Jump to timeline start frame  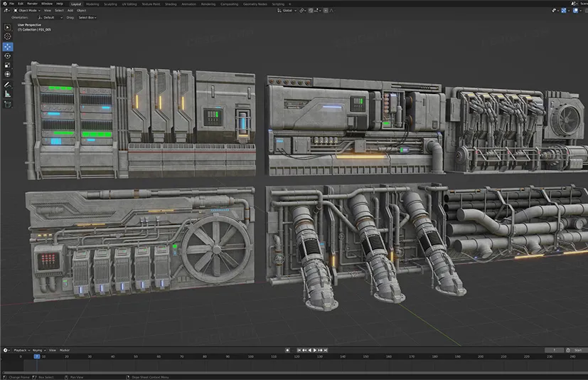coord(299,350)
